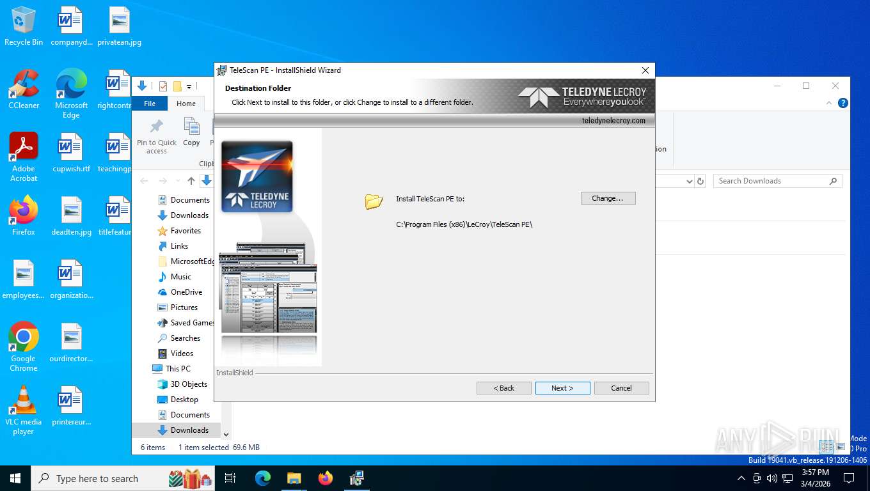Select cupwish.rtf on the desktop
Viewport: 870px width, 491px height.
pyautogui.click(x=71, y=153)
